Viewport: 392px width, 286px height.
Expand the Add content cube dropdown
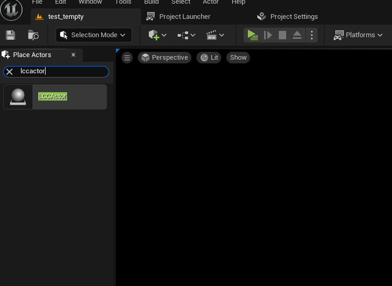pos(157,35)
